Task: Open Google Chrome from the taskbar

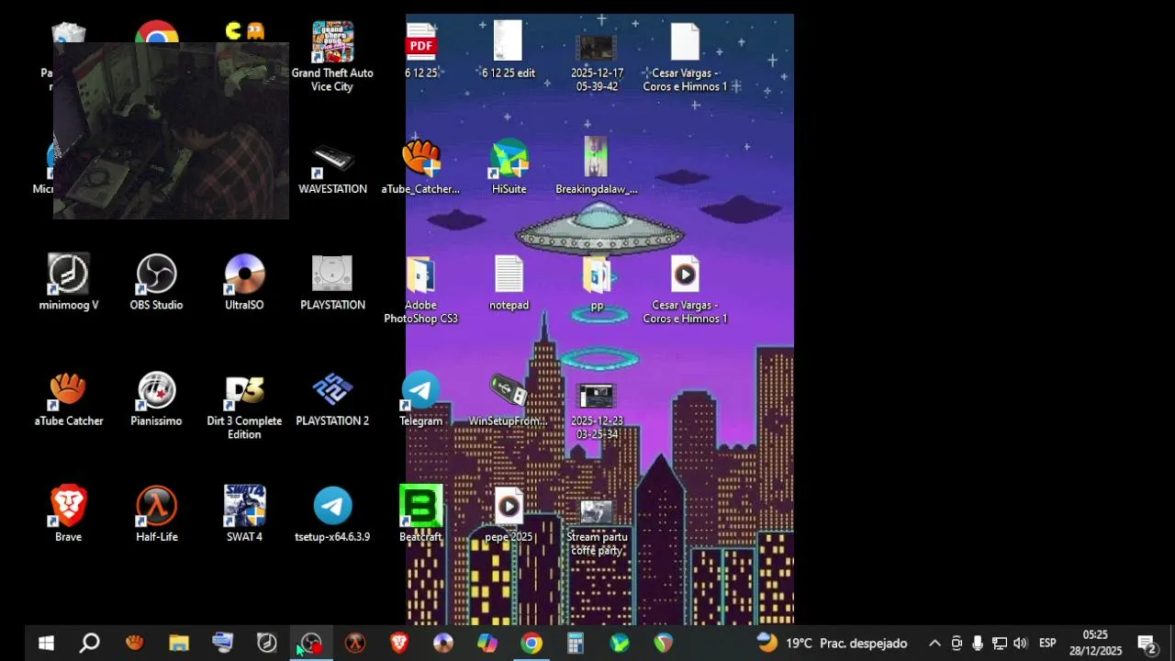Action: (531, 644)
